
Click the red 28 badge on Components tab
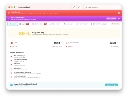45,24
